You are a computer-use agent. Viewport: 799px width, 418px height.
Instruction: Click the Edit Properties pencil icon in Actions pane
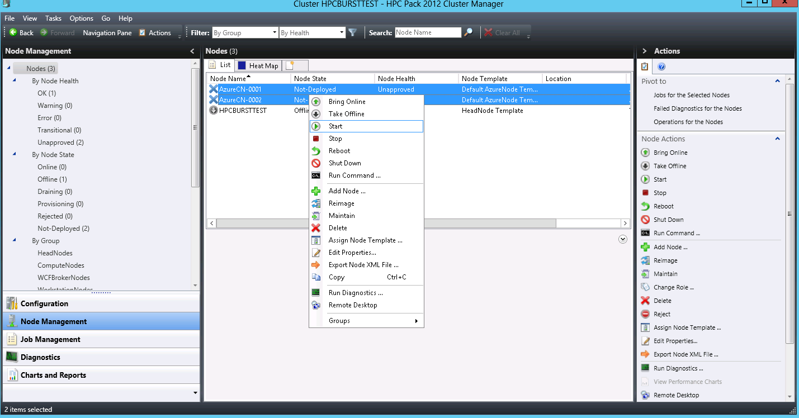[x=645, y=341]
